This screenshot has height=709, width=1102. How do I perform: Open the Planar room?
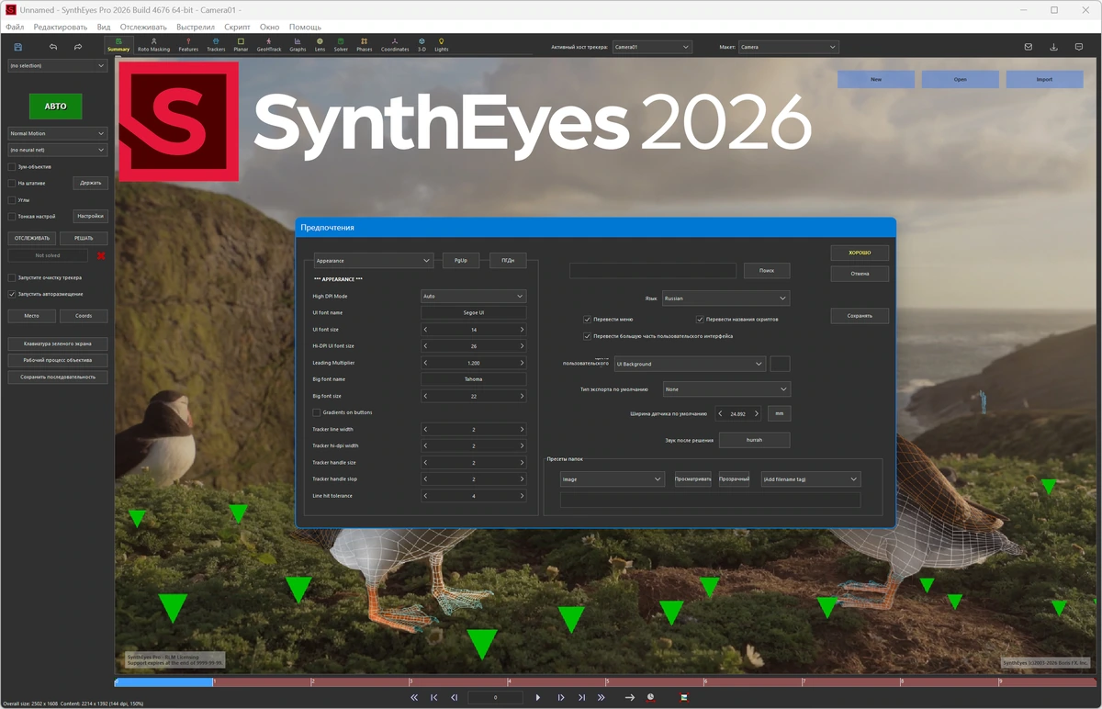coord(241,45)
